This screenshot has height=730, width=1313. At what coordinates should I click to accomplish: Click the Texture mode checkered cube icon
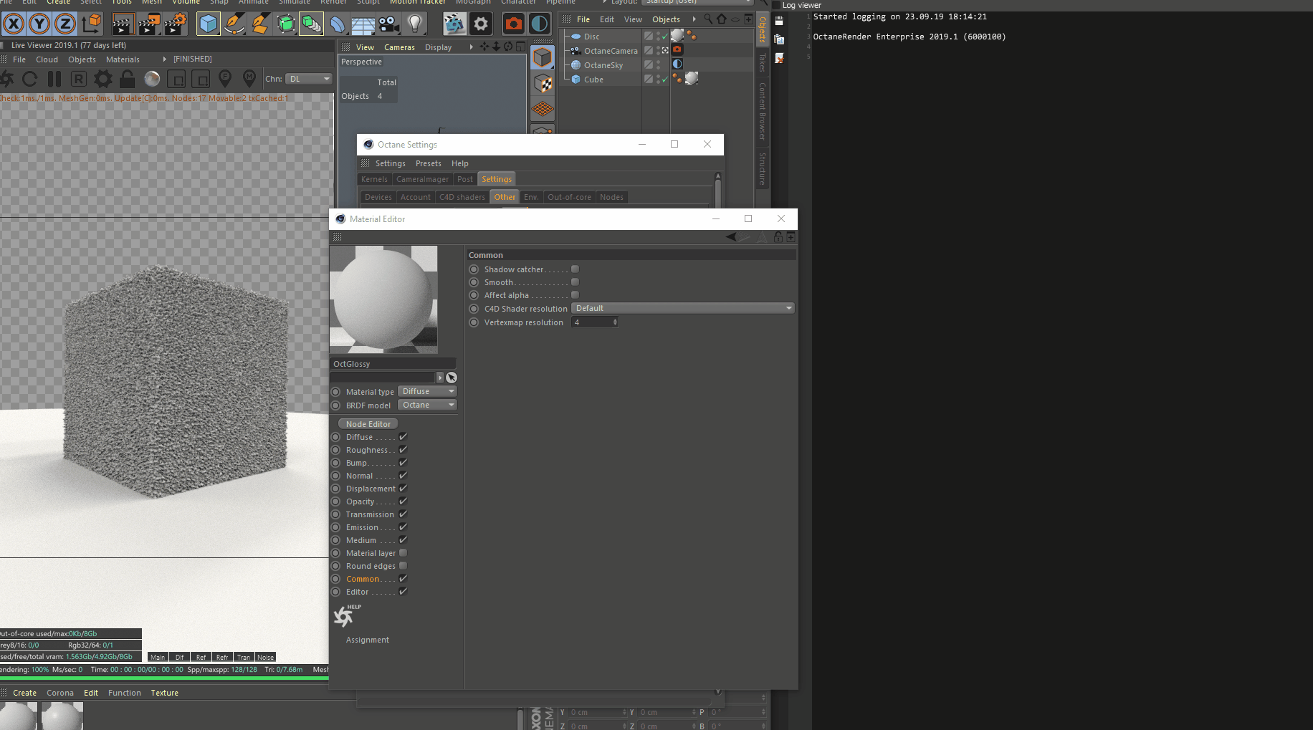coord(543,84)
